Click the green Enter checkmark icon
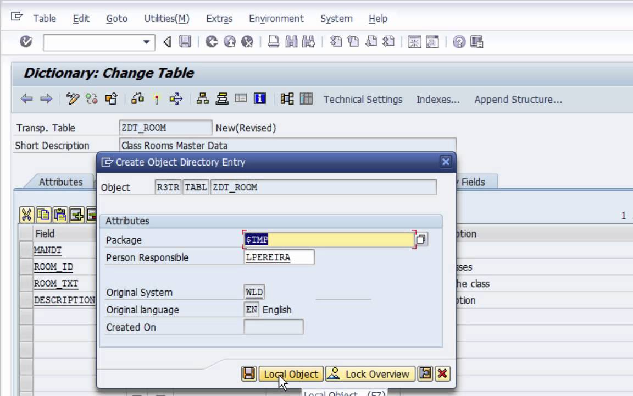The height and width of the screenshot is (396, 633). (x=26, y=42)
